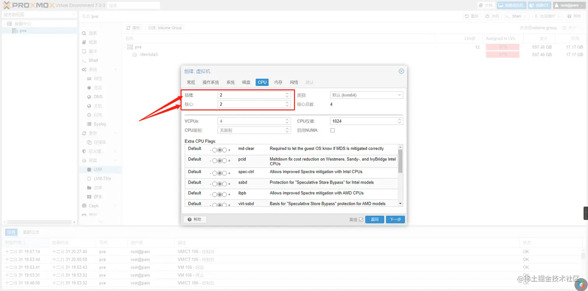Image resolution: width=588 pixels, height=291 pixels.
Task: Set md-clear flag to plus radio
Action: coord(224,150)
